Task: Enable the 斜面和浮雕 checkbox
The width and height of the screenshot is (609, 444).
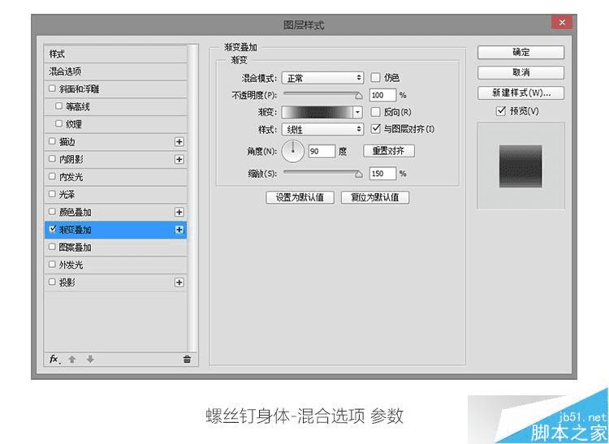Action: tap(52, 88)
